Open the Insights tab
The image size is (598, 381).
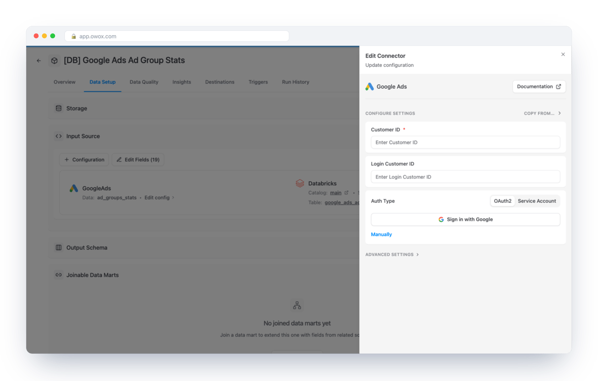[x=182, y=82]
